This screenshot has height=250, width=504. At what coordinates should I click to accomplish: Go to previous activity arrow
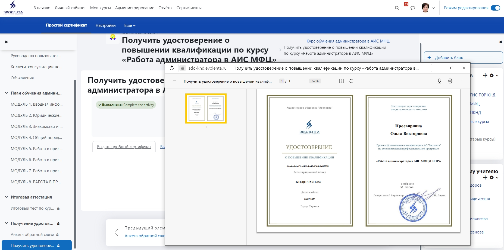click(117, 232)
